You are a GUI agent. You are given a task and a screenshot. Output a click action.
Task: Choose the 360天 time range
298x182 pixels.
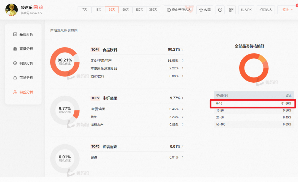pos(153,10)
